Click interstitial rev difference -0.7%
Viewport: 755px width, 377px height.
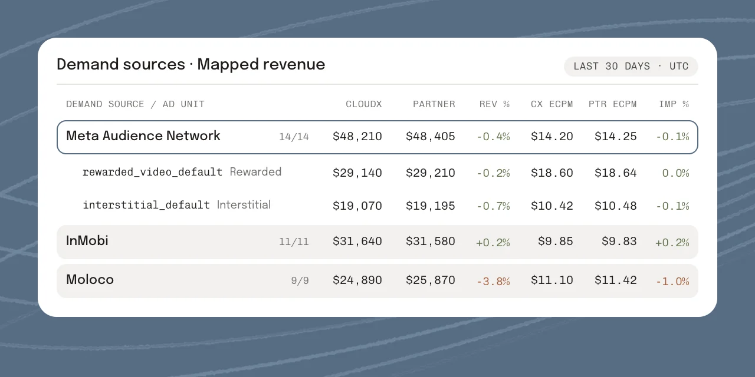tap(493, 206)
